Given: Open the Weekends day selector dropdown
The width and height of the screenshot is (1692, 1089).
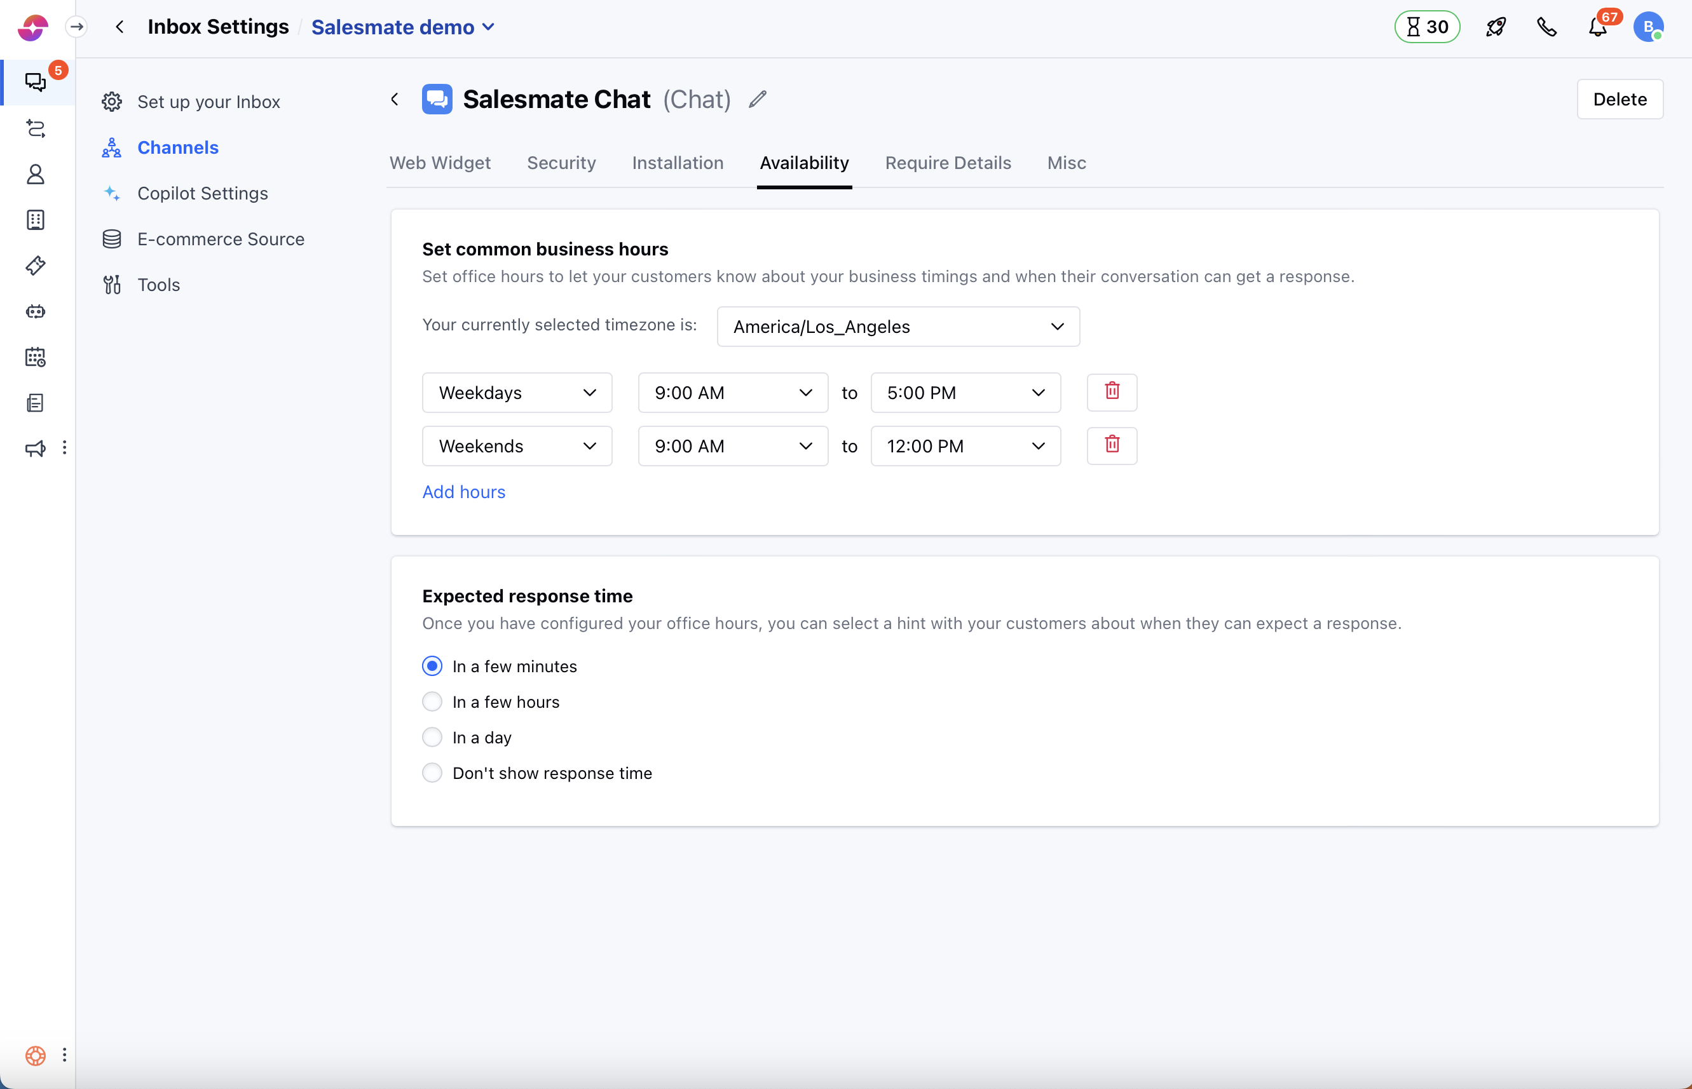Looking at the screenshot, I should (x=516, y=445).
